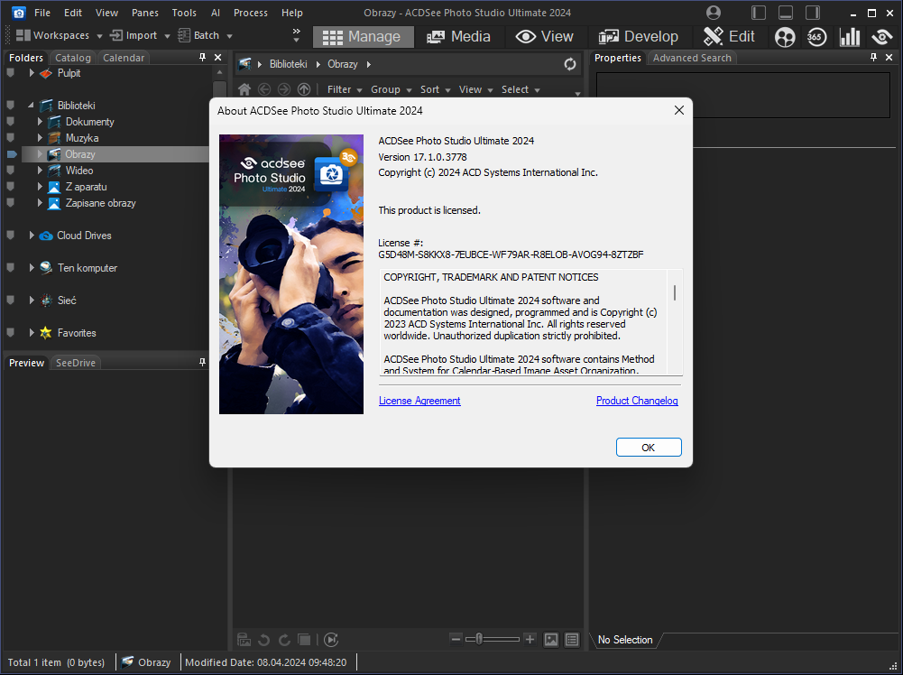The width and height of the screenshot is (903, 675).
Task: Toggle Easy-Select marker for Wideo
Action: pos(10,171)
